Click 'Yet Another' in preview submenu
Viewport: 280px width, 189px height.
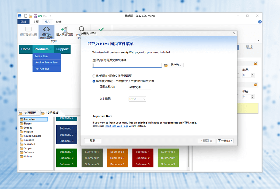[x=46, y=69]
